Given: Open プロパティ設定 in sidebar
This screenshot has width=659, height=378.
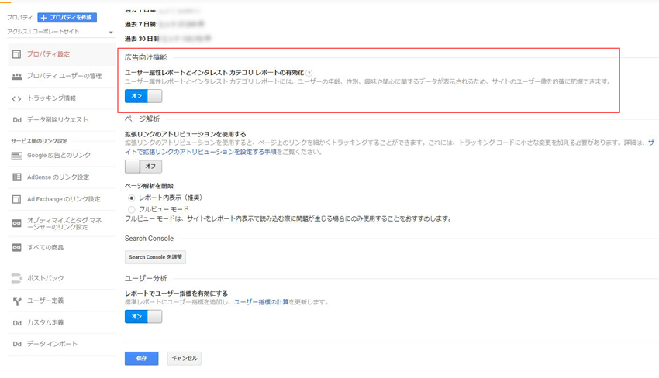Looking at the screenshot, I should pyautogui.click(x=61, y=54).
